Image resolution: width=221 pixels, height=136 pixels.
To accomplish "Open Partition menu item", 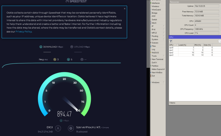I will pos(155,66).
